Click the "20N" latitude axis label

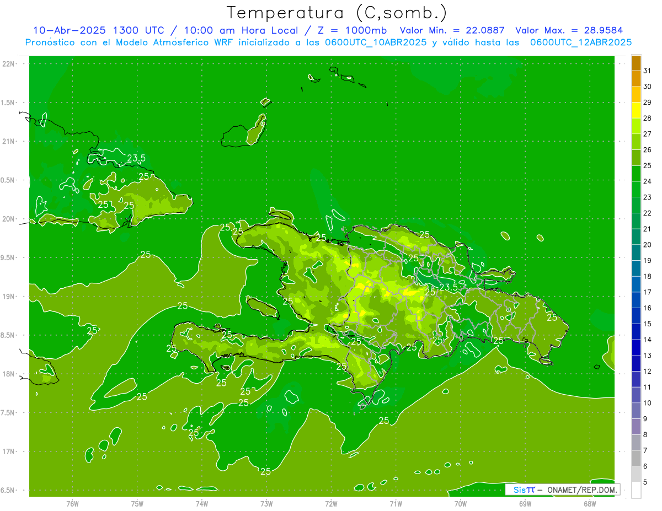pos(8,219)
